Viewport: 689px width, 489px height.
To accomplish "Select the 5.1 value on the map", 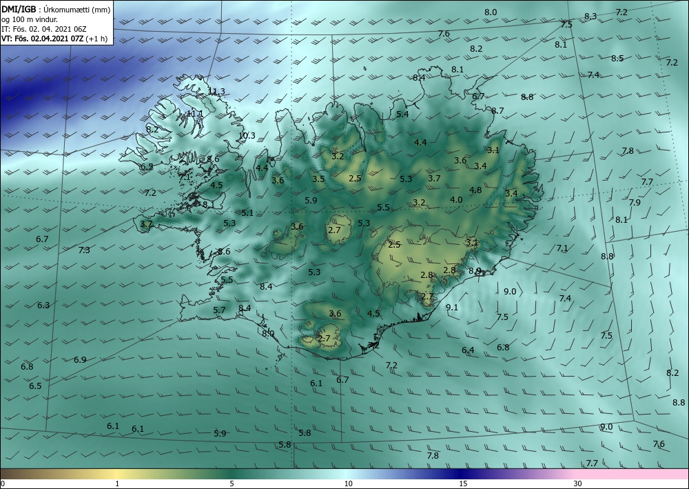I will pos(247,213).
